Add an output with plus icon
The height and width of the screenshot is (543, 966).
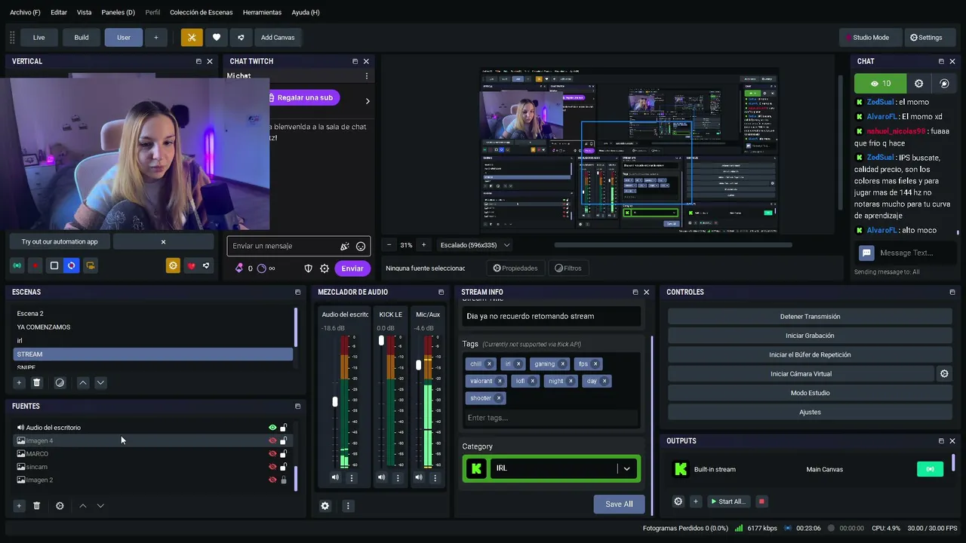696,502
